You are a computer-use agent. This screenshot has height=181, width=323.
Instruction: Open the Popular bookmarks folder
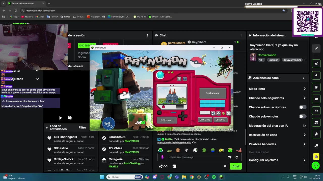[79, 17]
